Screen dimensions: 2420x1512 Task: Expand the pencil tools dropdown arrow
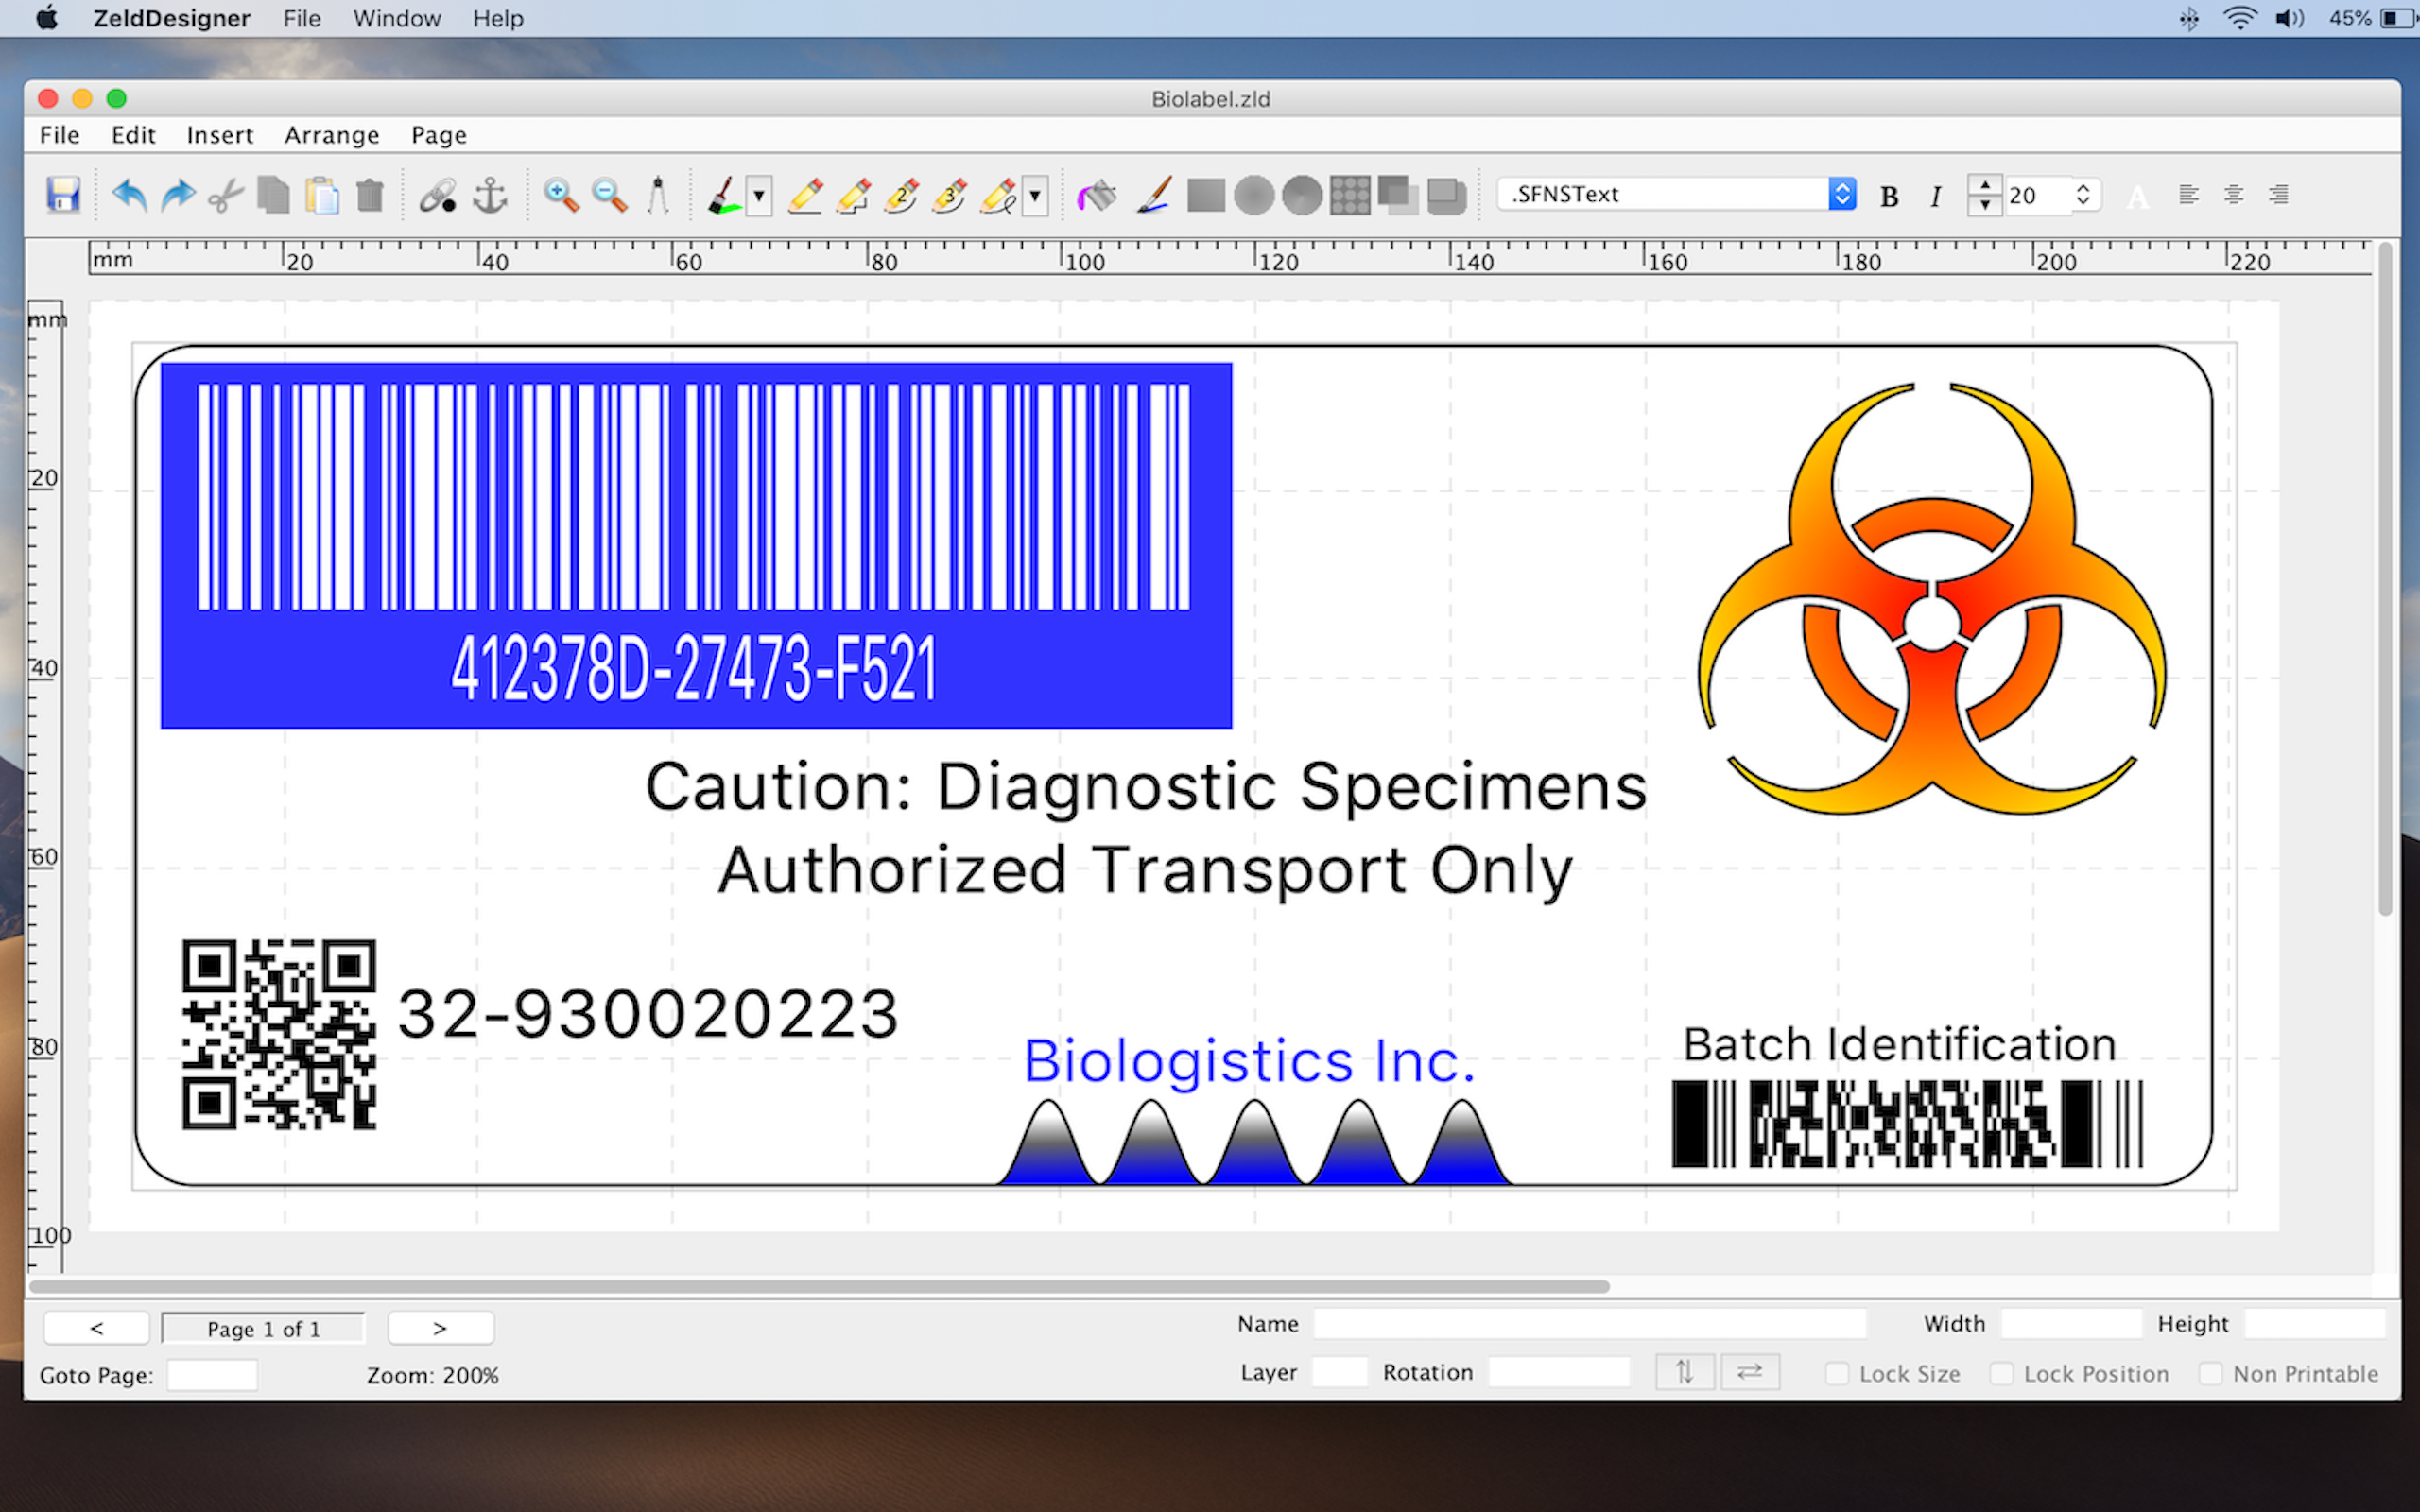point(1036,195)
